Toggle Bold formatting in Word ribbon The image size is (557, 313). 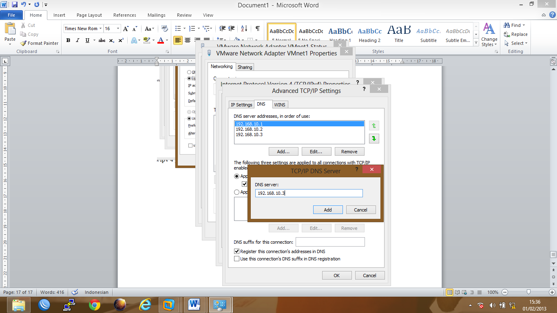[68, 40]
